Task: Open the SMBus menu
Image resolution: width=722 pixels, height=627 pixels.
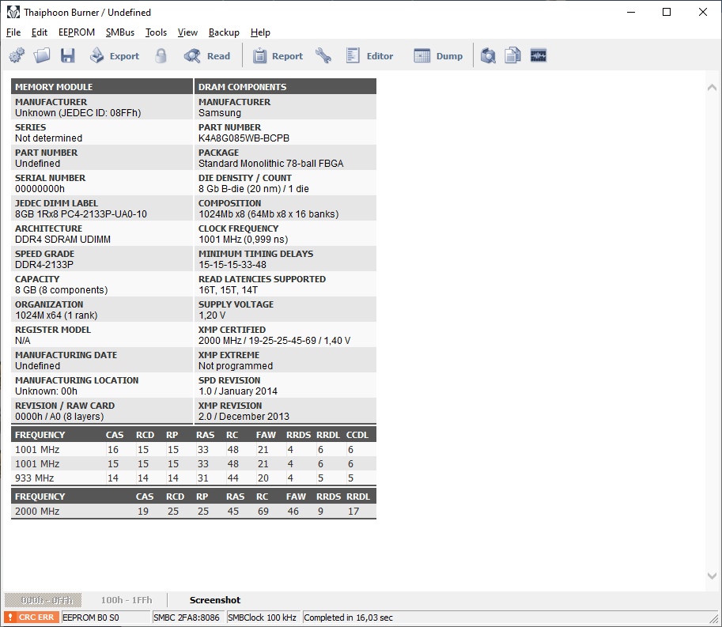Action: (x=119, y=32)
